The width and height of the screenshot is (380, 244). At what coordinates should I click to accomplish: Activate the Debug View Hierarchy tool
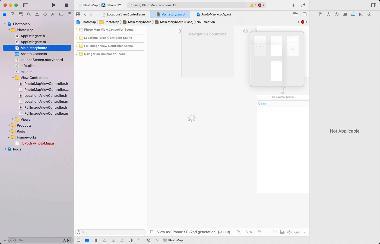point(131,240)
